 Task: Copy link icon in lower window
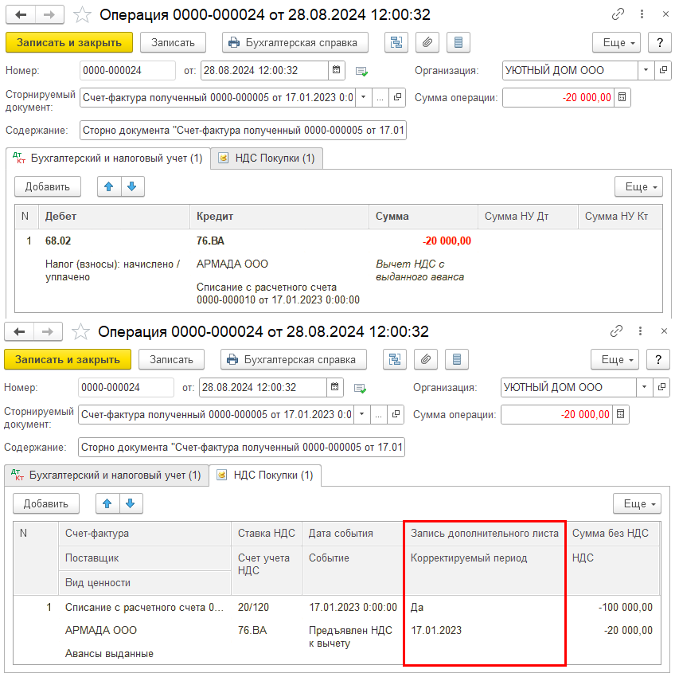click(x=616, y=331)
